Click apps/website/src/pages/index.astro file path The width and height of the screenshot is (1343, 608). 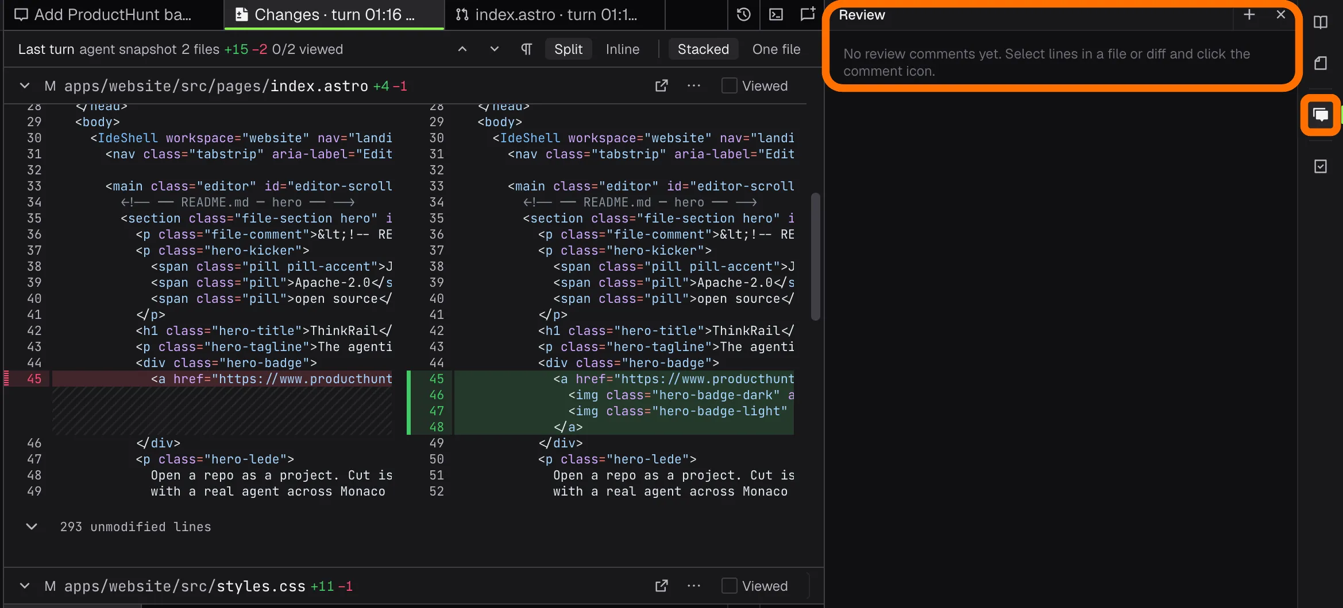216,86
